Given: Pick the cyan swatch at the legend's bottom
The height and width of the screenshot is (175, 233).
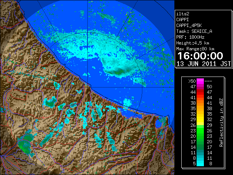Looking at the screenshot, I should point(200,164).
